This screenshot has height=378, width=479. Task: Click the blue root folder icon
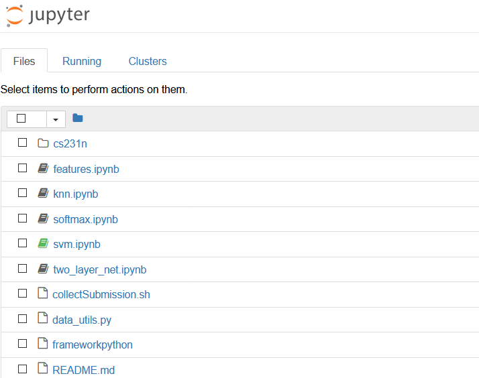tap(78, 119)
